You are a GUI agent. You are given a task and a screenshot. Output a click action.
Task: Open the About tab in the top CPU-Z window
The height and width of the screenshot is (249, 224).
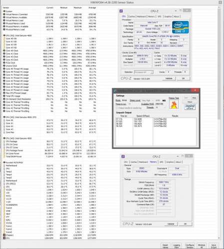coord(177,16)
